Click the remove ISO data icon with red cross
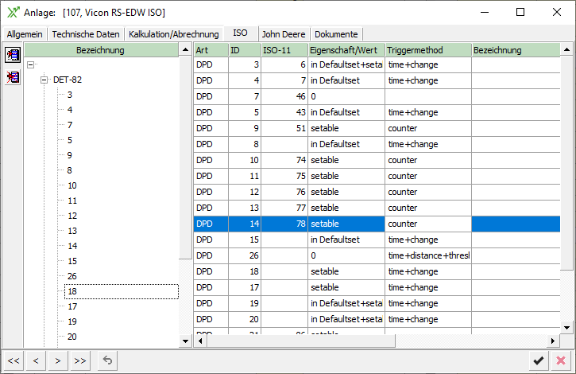This screenshot has width=576, height=374. coord(13,77)
